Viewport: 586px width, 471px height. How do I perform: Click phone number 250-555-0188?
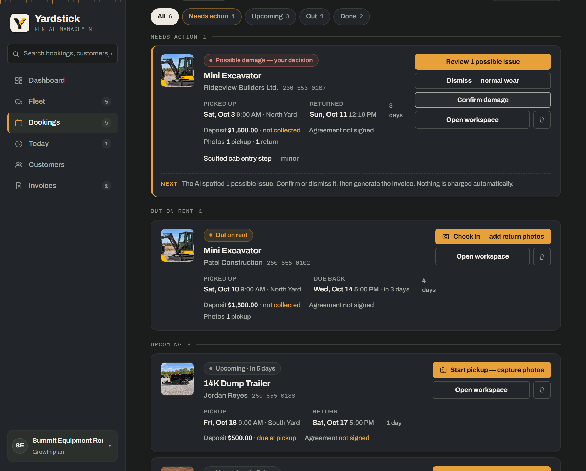click(273, 396)
